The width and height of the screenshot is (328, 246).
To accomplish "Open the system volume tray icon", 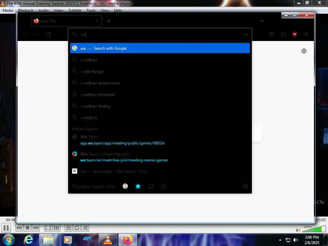I will tap(296, 240).
